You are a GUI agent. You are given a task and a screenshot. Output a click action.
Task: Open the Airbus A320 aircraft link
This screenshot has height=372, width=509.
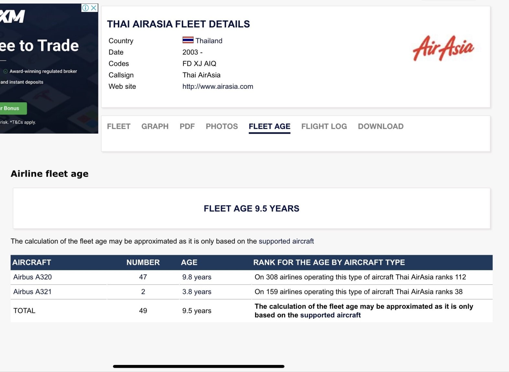coord(33,277)
